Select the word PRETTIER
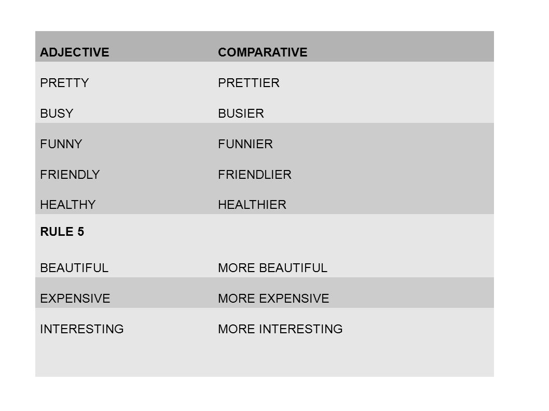This screenshot has height=411, width=549. click(249, 83)
